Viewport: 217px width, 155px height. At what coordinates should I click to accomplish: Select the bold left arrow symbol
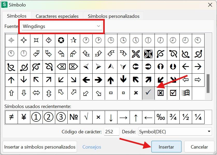pyautogui.click(x=86, y=80)
